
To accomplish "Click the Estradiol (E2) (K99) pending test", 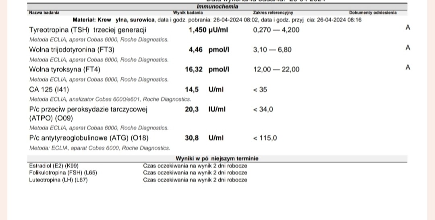I will tap(54, 166).
